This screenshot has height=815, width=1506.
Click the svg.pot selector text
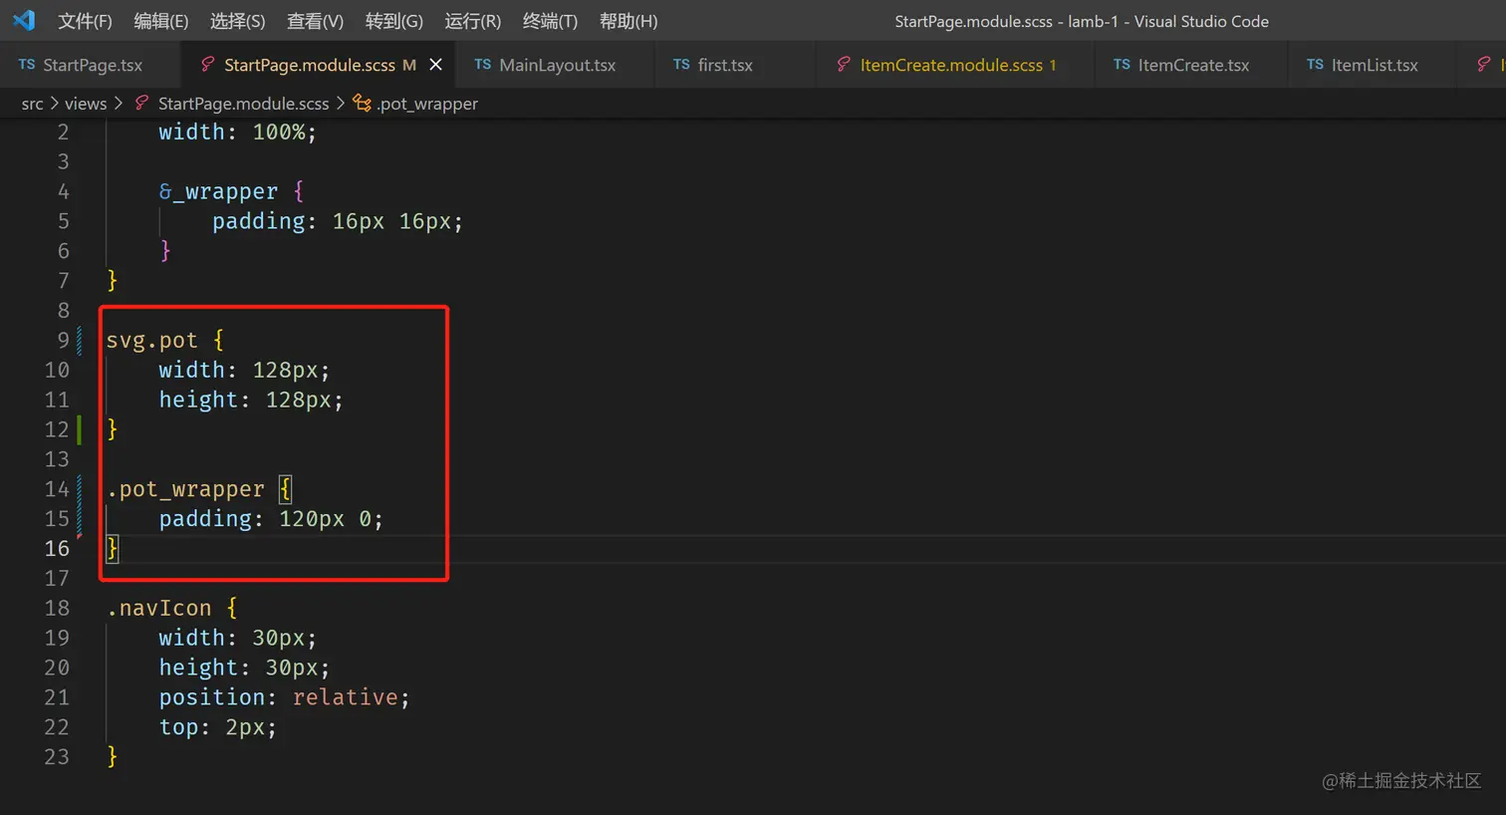click(151, 341)
